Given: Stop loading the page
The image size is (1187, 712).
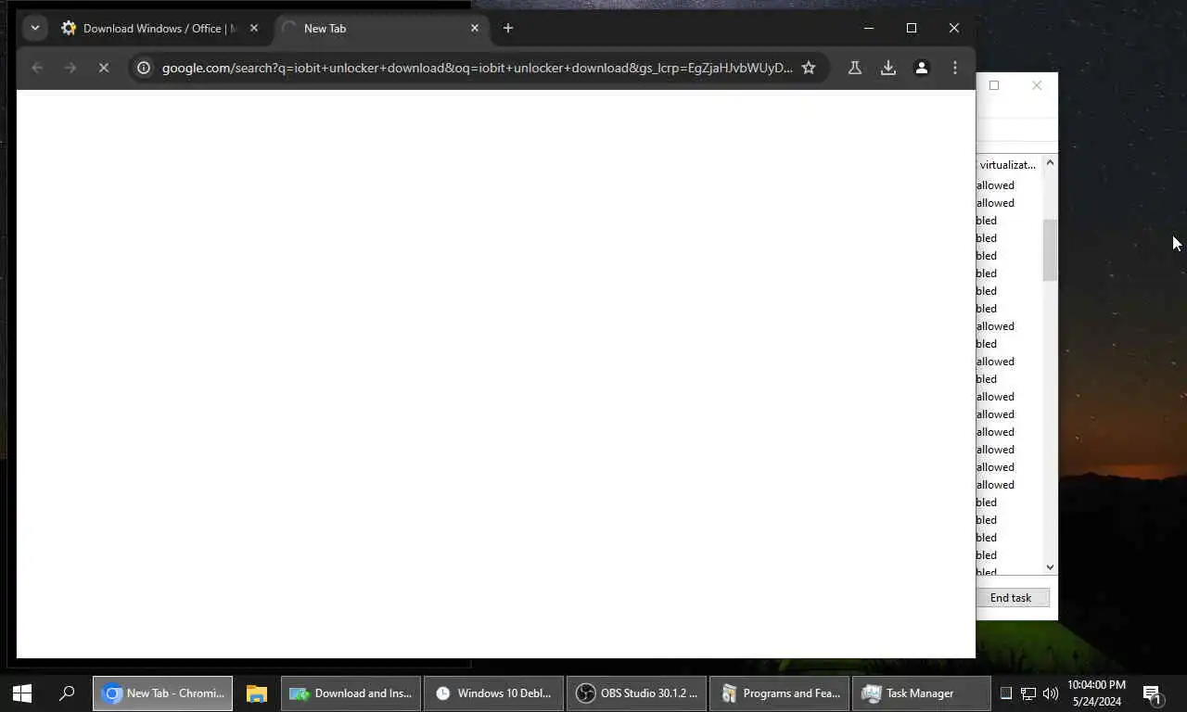Looking at the screenshot, I should click(104, 68).
